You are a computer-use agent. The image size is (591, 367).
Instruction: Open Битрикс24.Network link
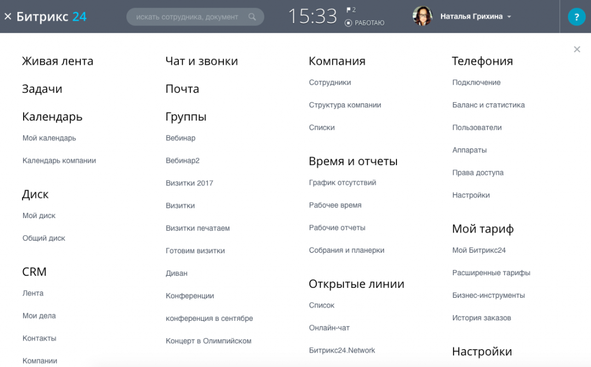tap(342, 350)
